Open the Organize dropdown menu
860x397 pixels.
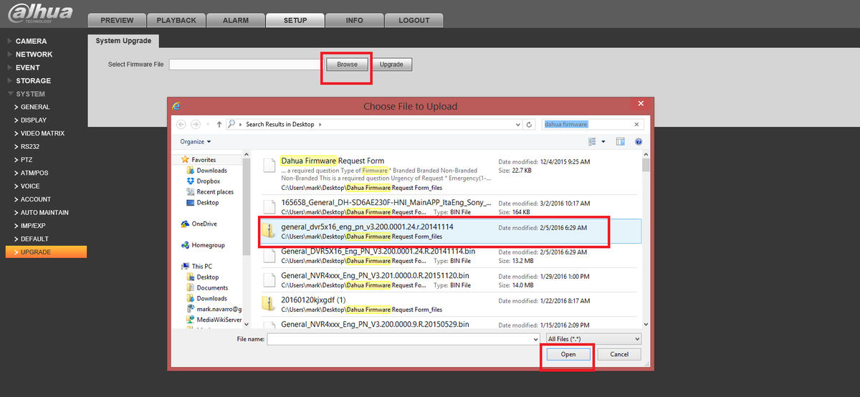click(x=195, y=142)
